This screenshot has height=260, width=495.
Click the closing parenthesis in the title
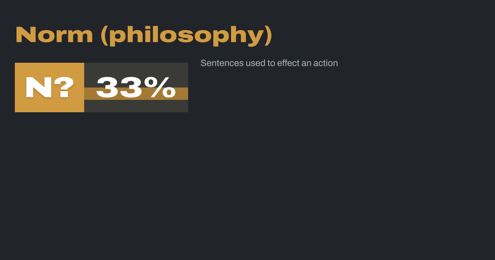[268, 35]
